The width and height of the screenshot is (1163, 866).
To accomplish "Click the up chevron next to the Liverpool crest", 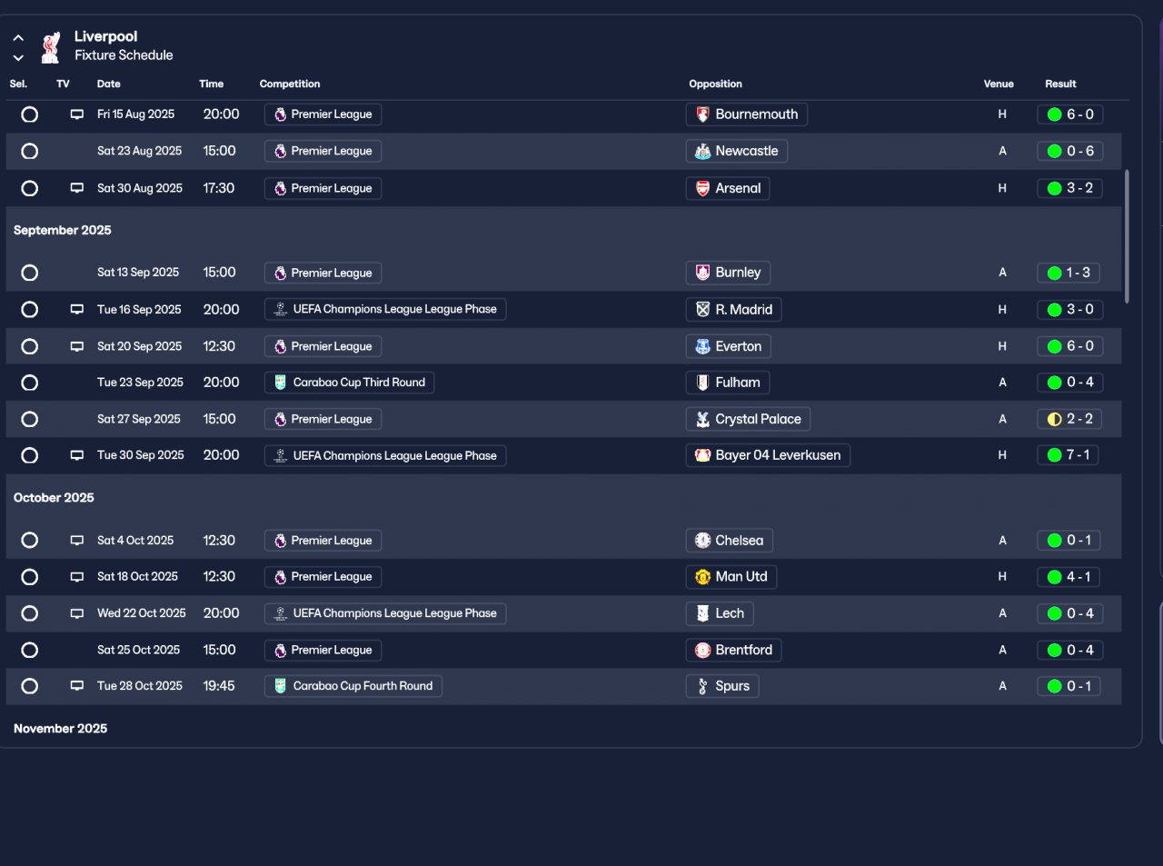I will pyautogui.click(x=18, y=38).
